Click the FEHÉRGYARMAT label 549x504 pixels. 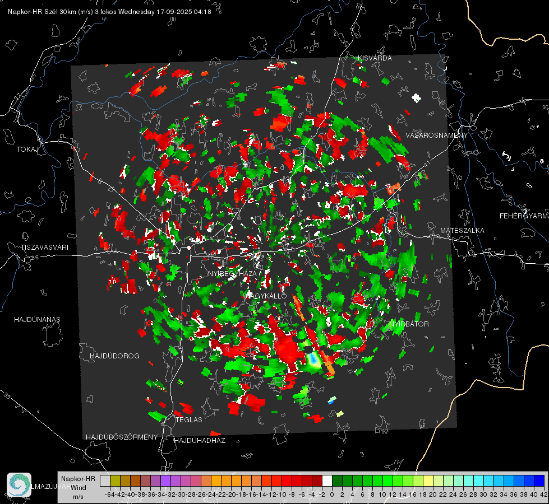point(524,216)
